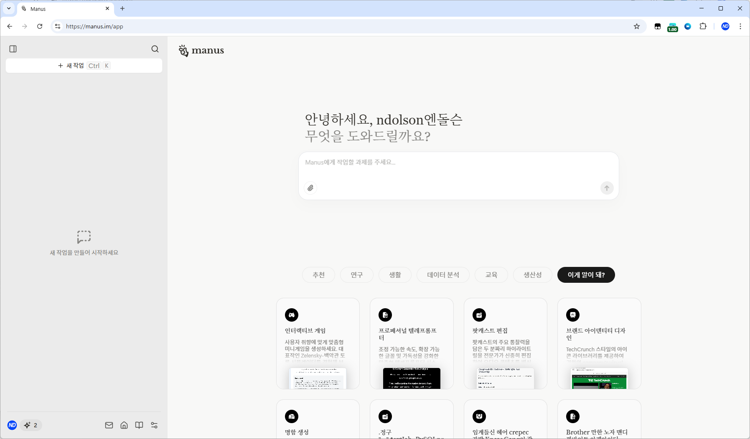Open the 프로페셔널 텔레프롬프터 card thumbnail
The image size is (750, 439).
(x=412, y=378)
